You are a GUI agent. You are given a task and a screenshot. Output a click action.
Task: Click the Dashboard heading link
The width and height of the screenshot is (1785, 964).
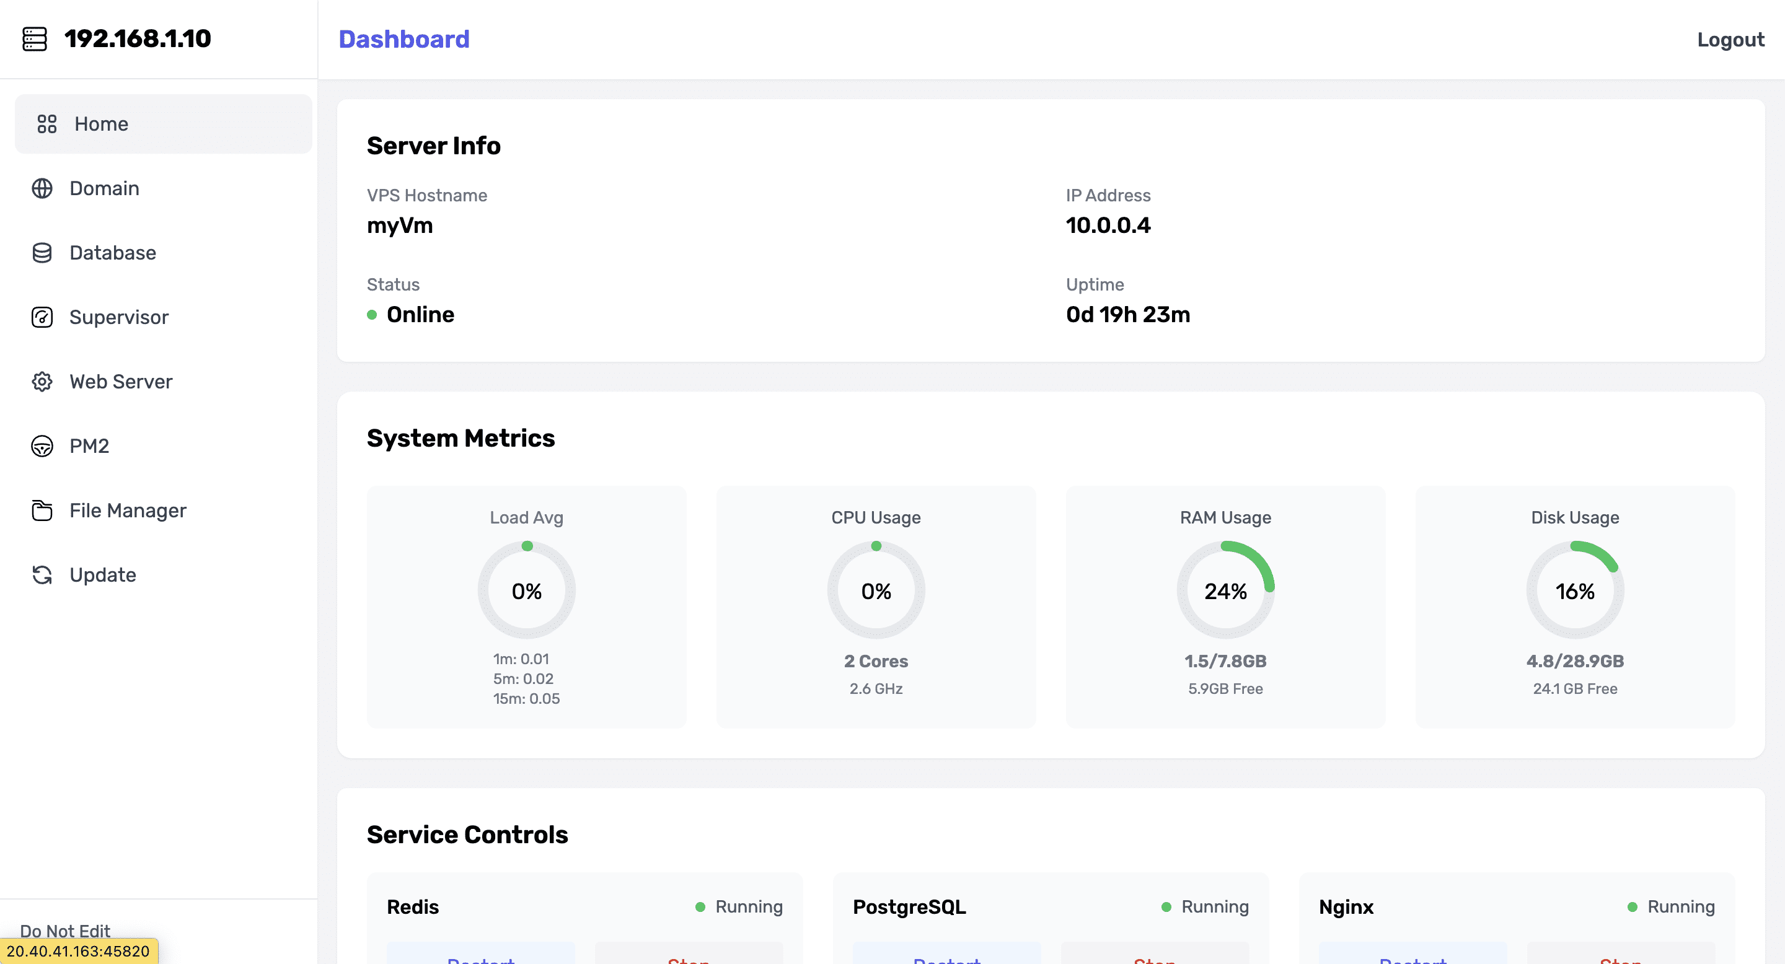[404, 40]
